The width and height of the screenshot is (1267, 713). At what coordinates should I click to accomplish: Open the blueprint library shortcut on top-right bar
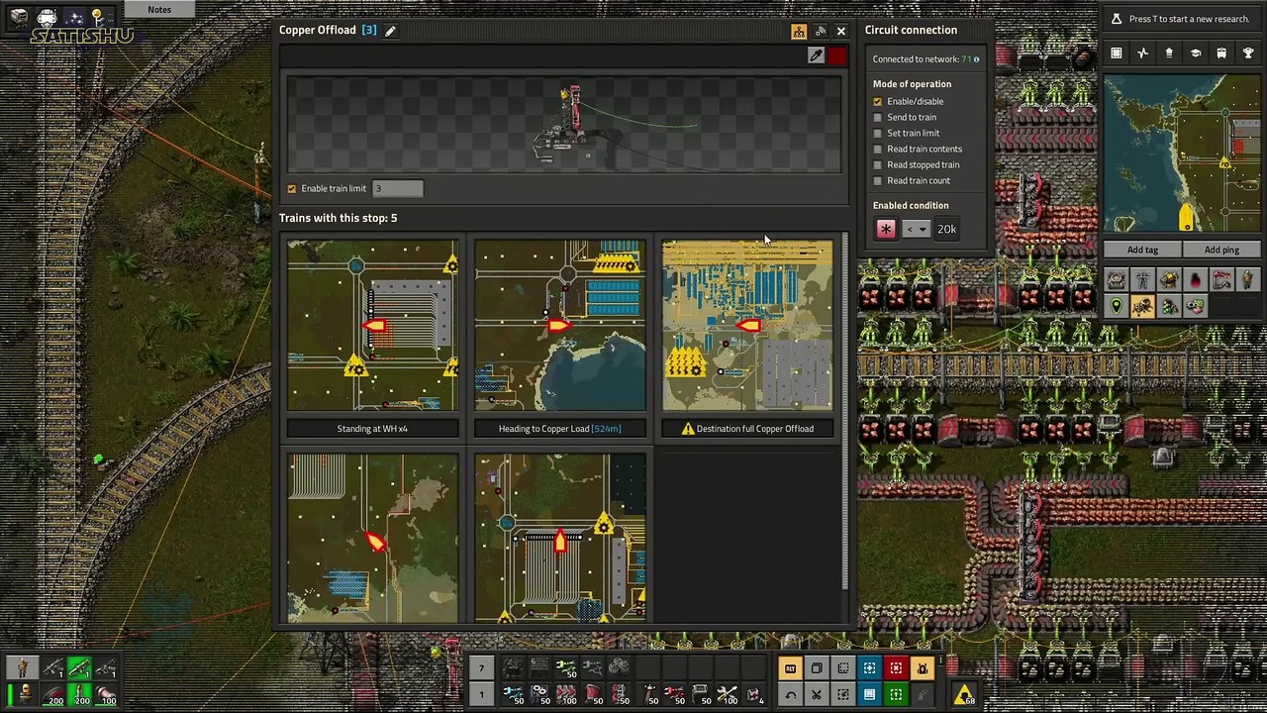[1117, 53]
